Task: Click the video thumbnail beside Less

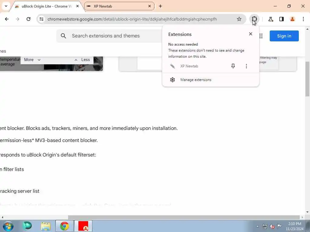Action: coord(98,63)
